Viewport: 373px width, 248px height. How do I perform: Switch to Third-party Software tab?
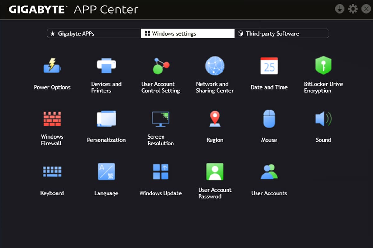[281, 33]
